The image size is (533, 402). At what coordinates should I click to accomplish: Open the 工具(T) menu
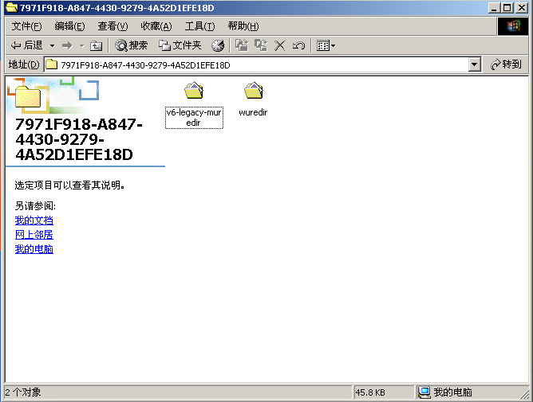199,26
